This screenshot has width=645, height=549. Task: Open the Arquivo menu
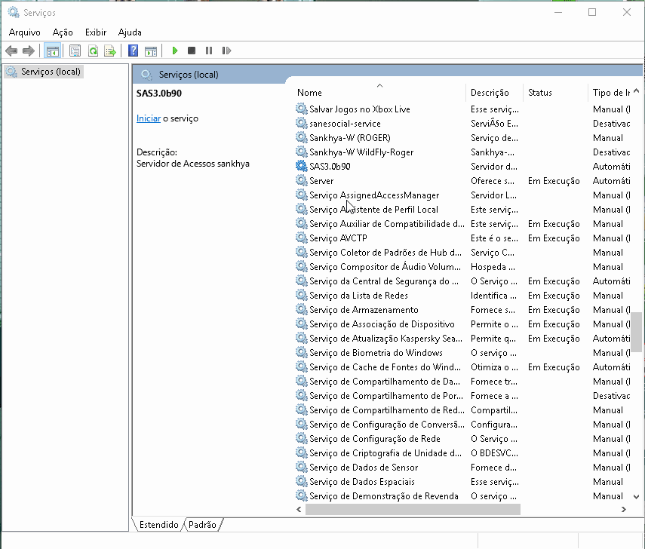[24, 32]
